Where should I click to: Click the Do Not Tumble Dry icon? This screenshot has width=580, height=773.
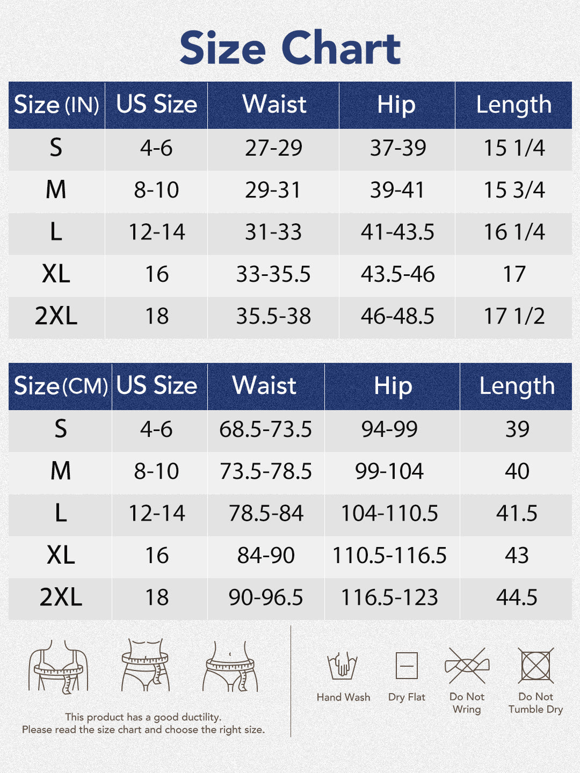pyautogui.click(x=535, y=666)
